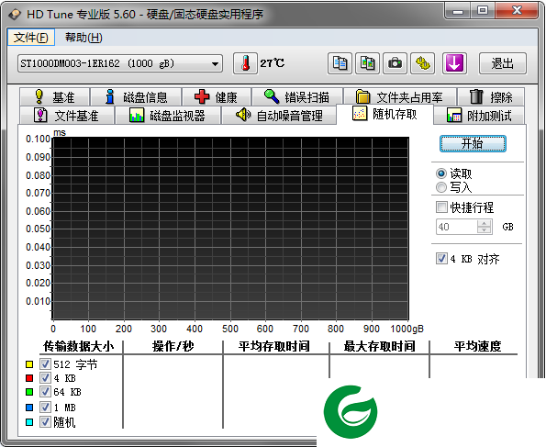Switch to the 磁盘监视器 tab
This screenshot has height=447, width=546.
pos(168,116)
